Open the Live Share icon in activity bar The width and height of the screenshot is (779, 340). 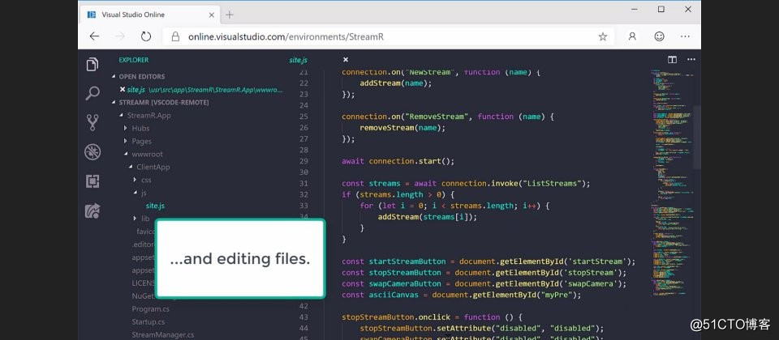[93, 211]
